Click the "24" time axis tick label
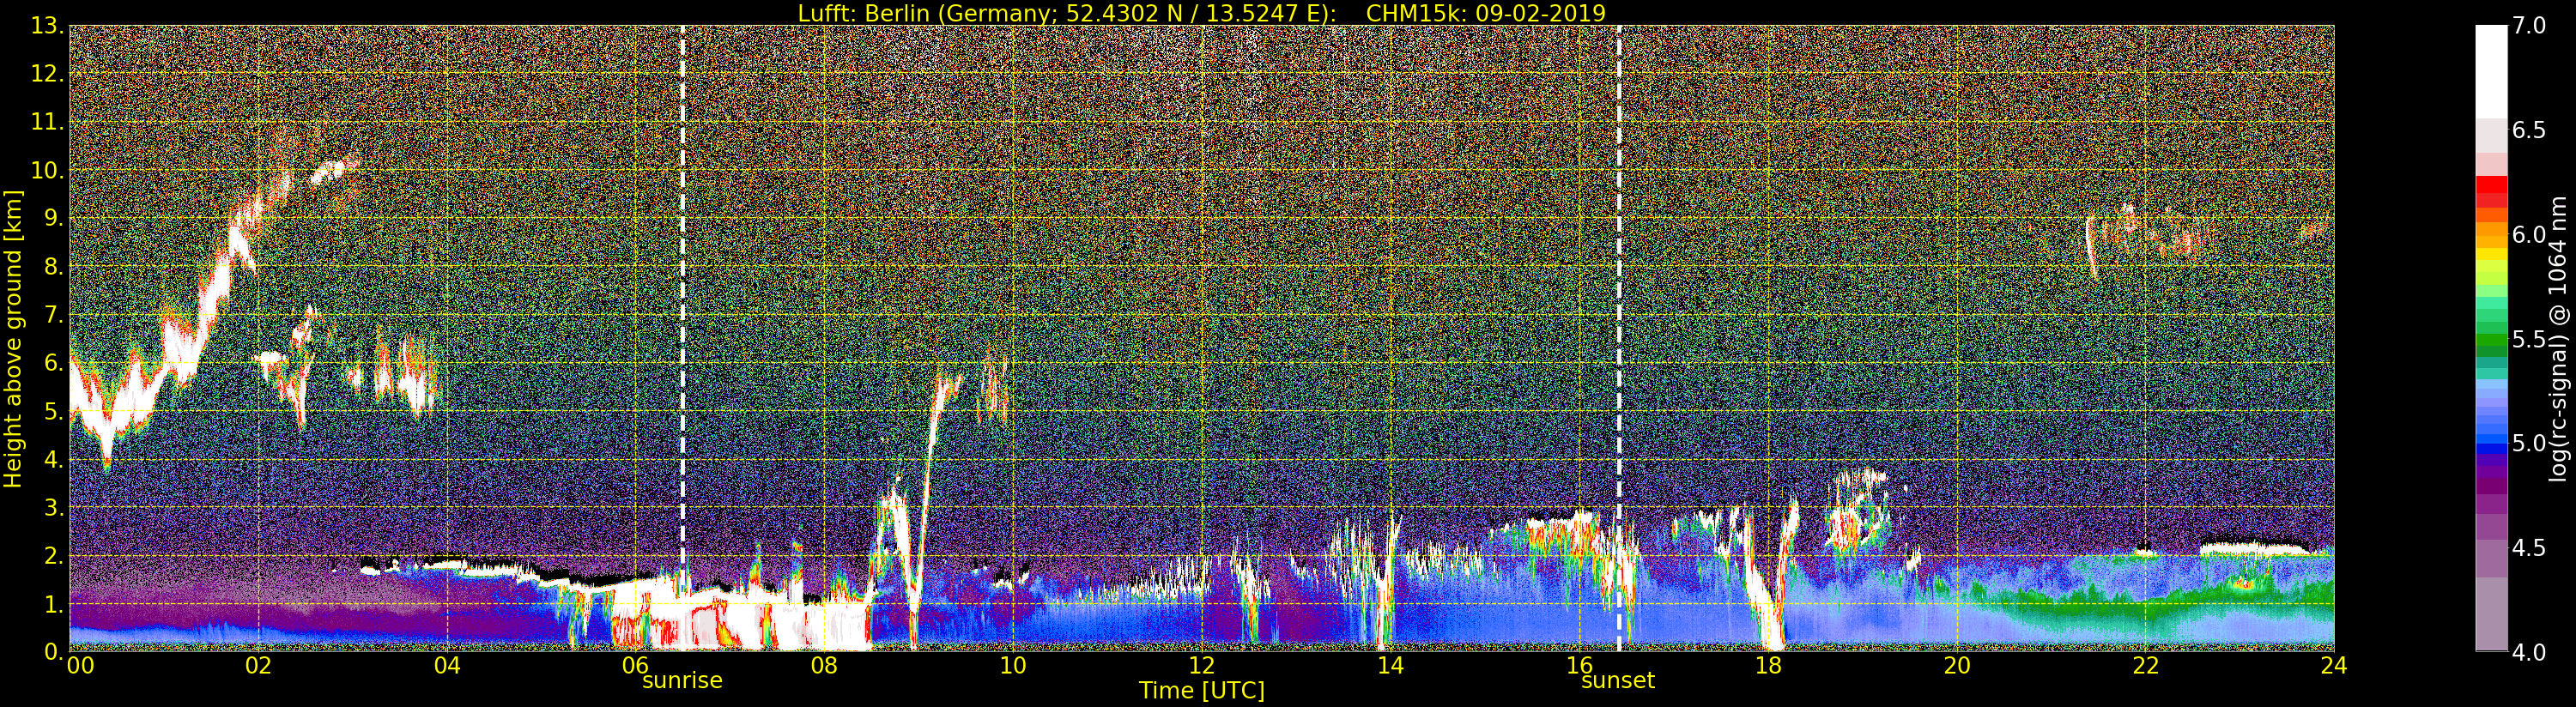The image size is (2576, 707). tap(2334, 666)
